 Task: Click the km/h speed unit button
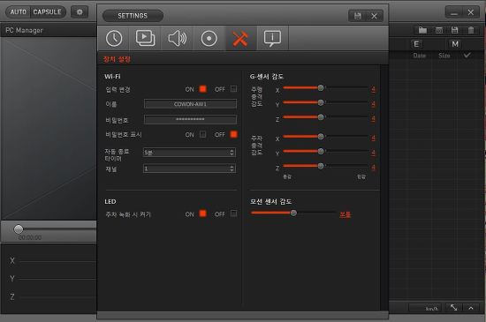[425, 308]
